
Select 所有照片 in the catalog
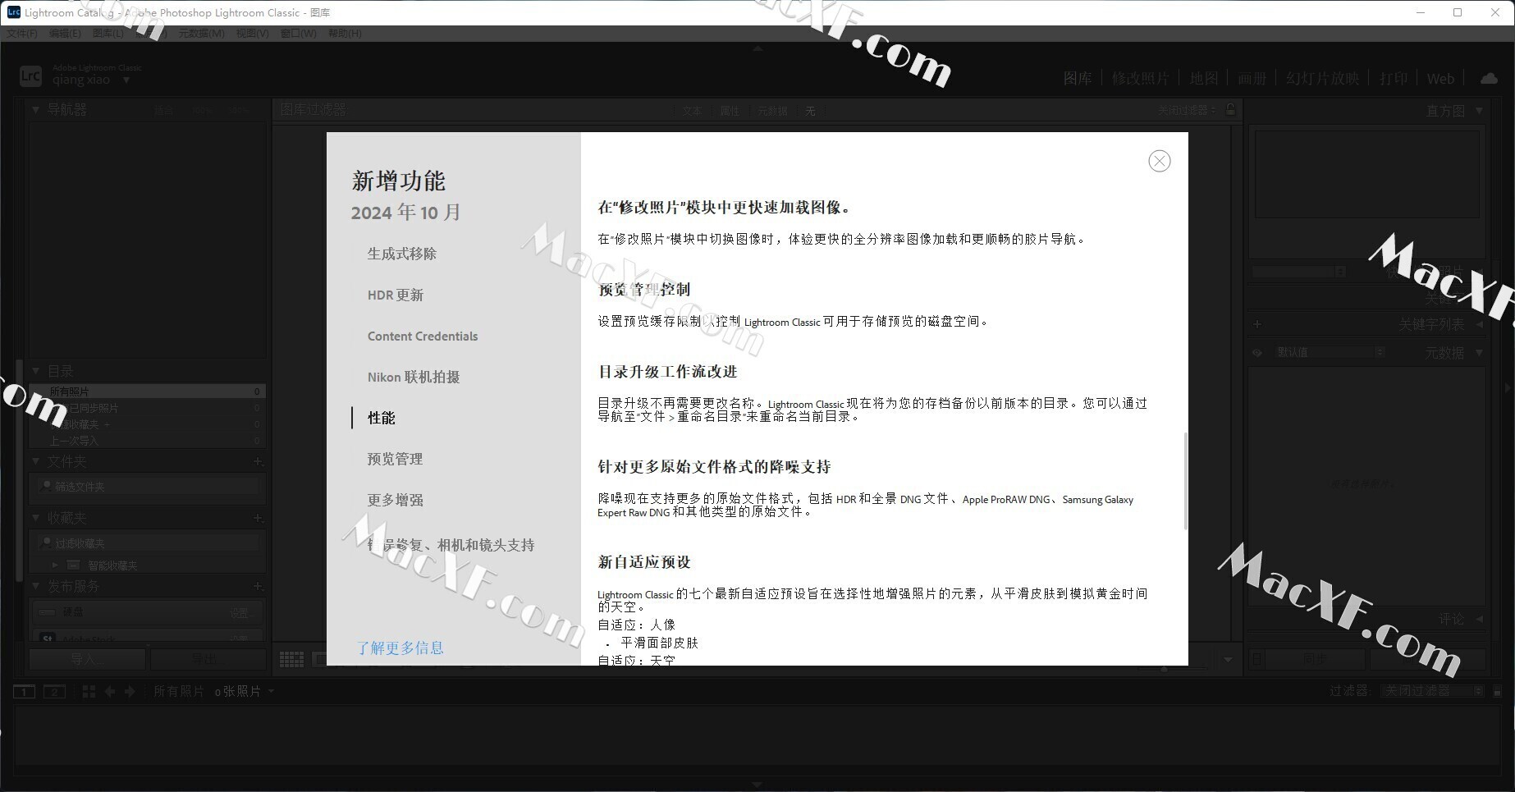coord(148,391)
